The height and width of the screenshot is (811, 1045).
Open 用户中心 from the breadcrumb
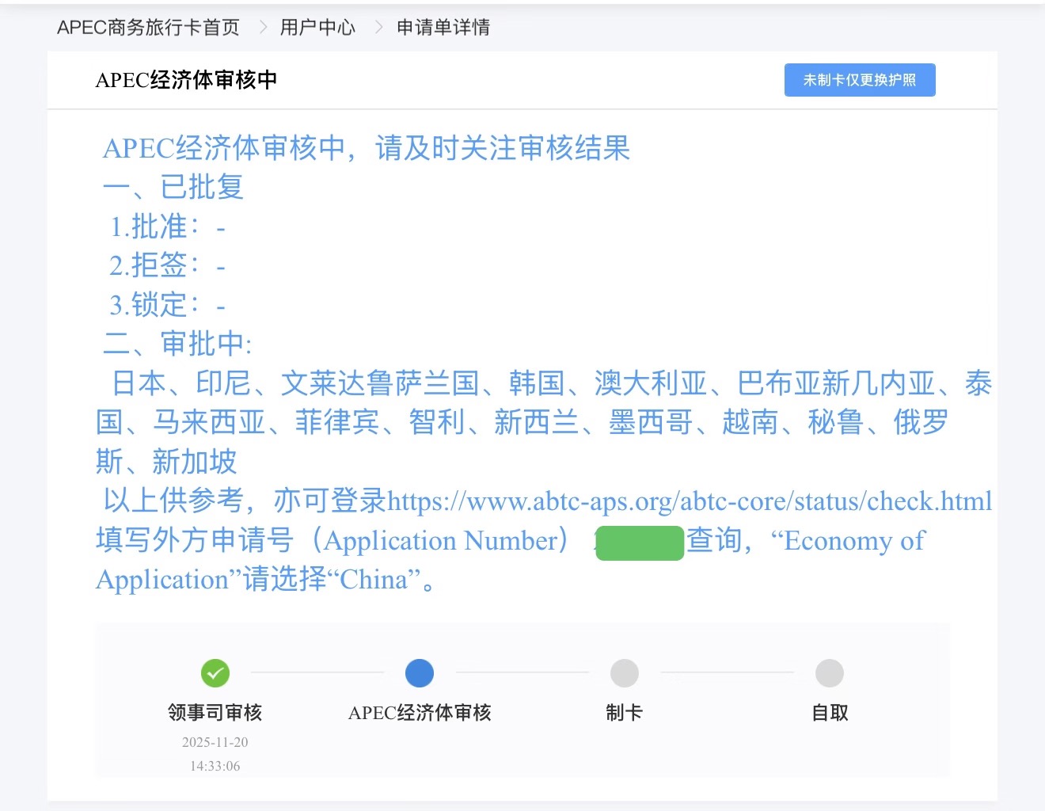(x=317, y=28)
